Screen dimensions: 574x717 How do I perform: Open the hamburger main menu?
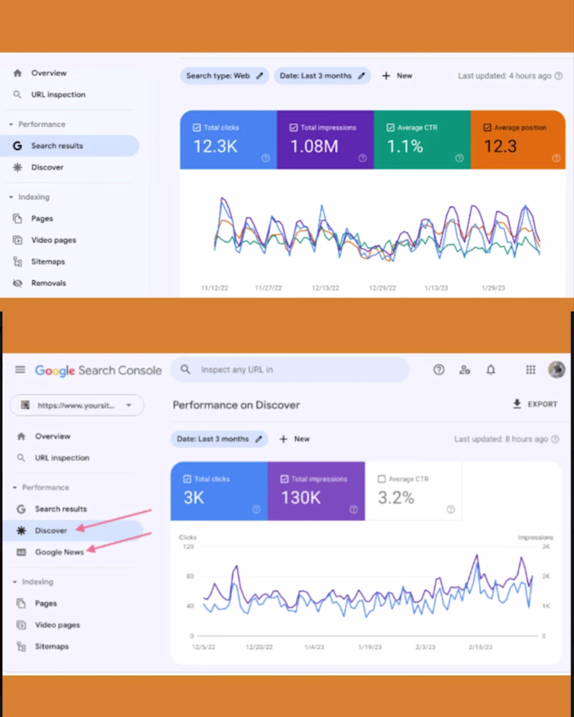[x=20, y=370]
